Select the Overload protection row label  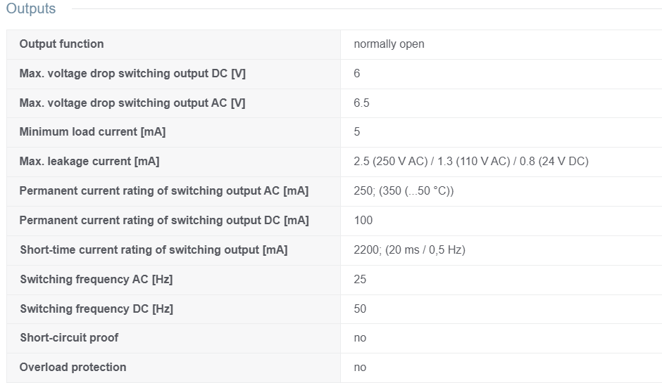coord(73,368)
